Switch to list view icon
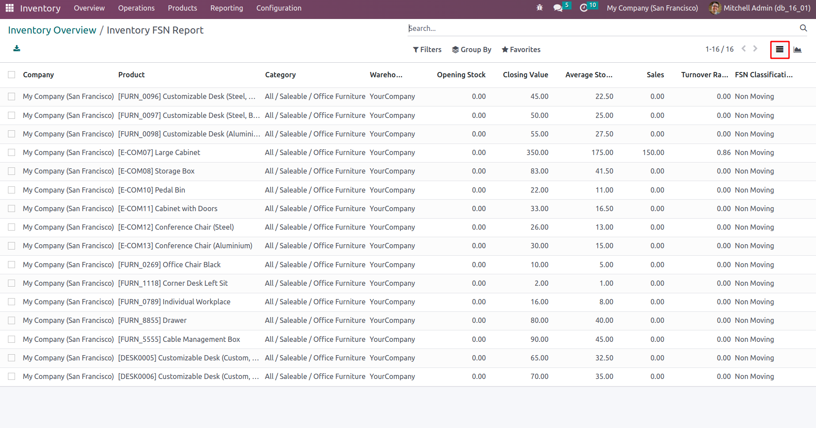The width and height of the screenshot is (816, 428). 779,49
